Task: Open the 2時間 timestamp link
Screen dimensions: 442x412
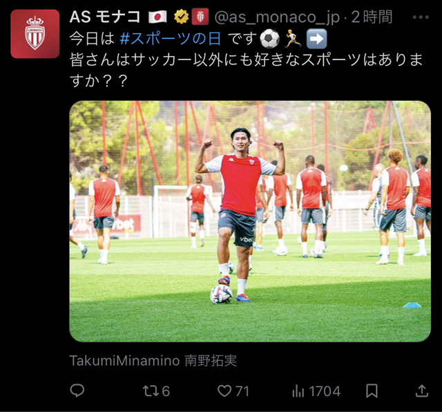Action: pos(372,17)
